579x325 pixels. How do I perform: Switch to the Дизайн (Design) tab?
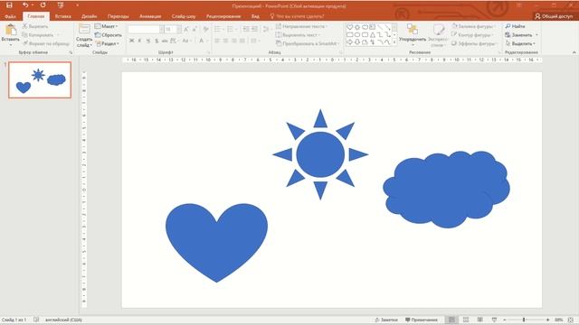pos(89,16)
